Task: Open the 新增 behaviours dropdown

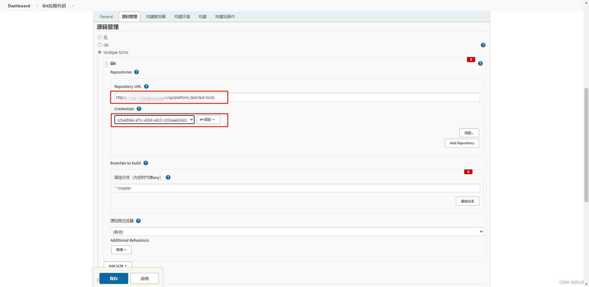Action: tap(121, 250)
